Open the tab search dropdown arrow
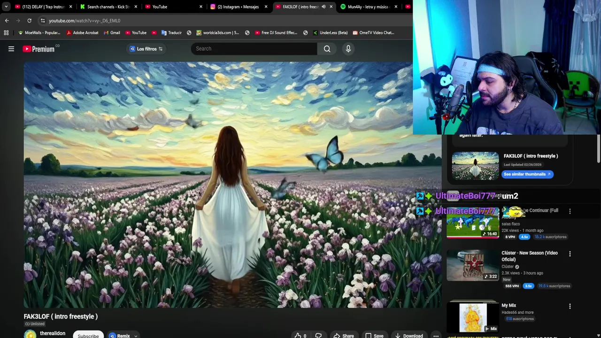This screenshot has height=338, width=601. (x=6, y=7)
